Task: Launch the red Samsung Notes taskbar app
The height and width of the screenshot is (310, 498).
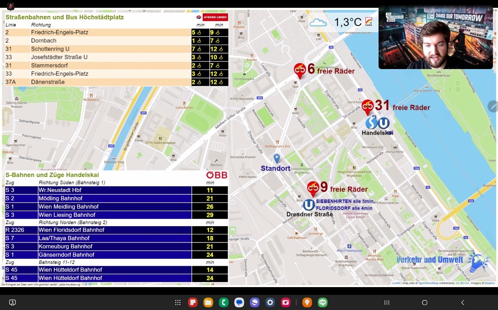Action: (193, 303)
